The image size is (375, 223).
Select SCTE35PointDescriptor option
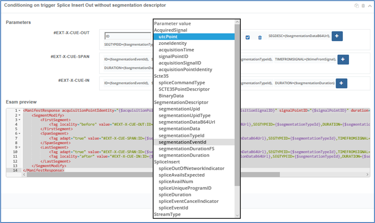pyautogui.click(x=184, y=89)
